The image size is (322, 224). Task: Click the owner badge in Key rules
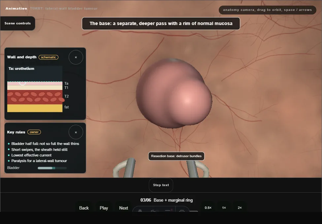click(34, 132)
